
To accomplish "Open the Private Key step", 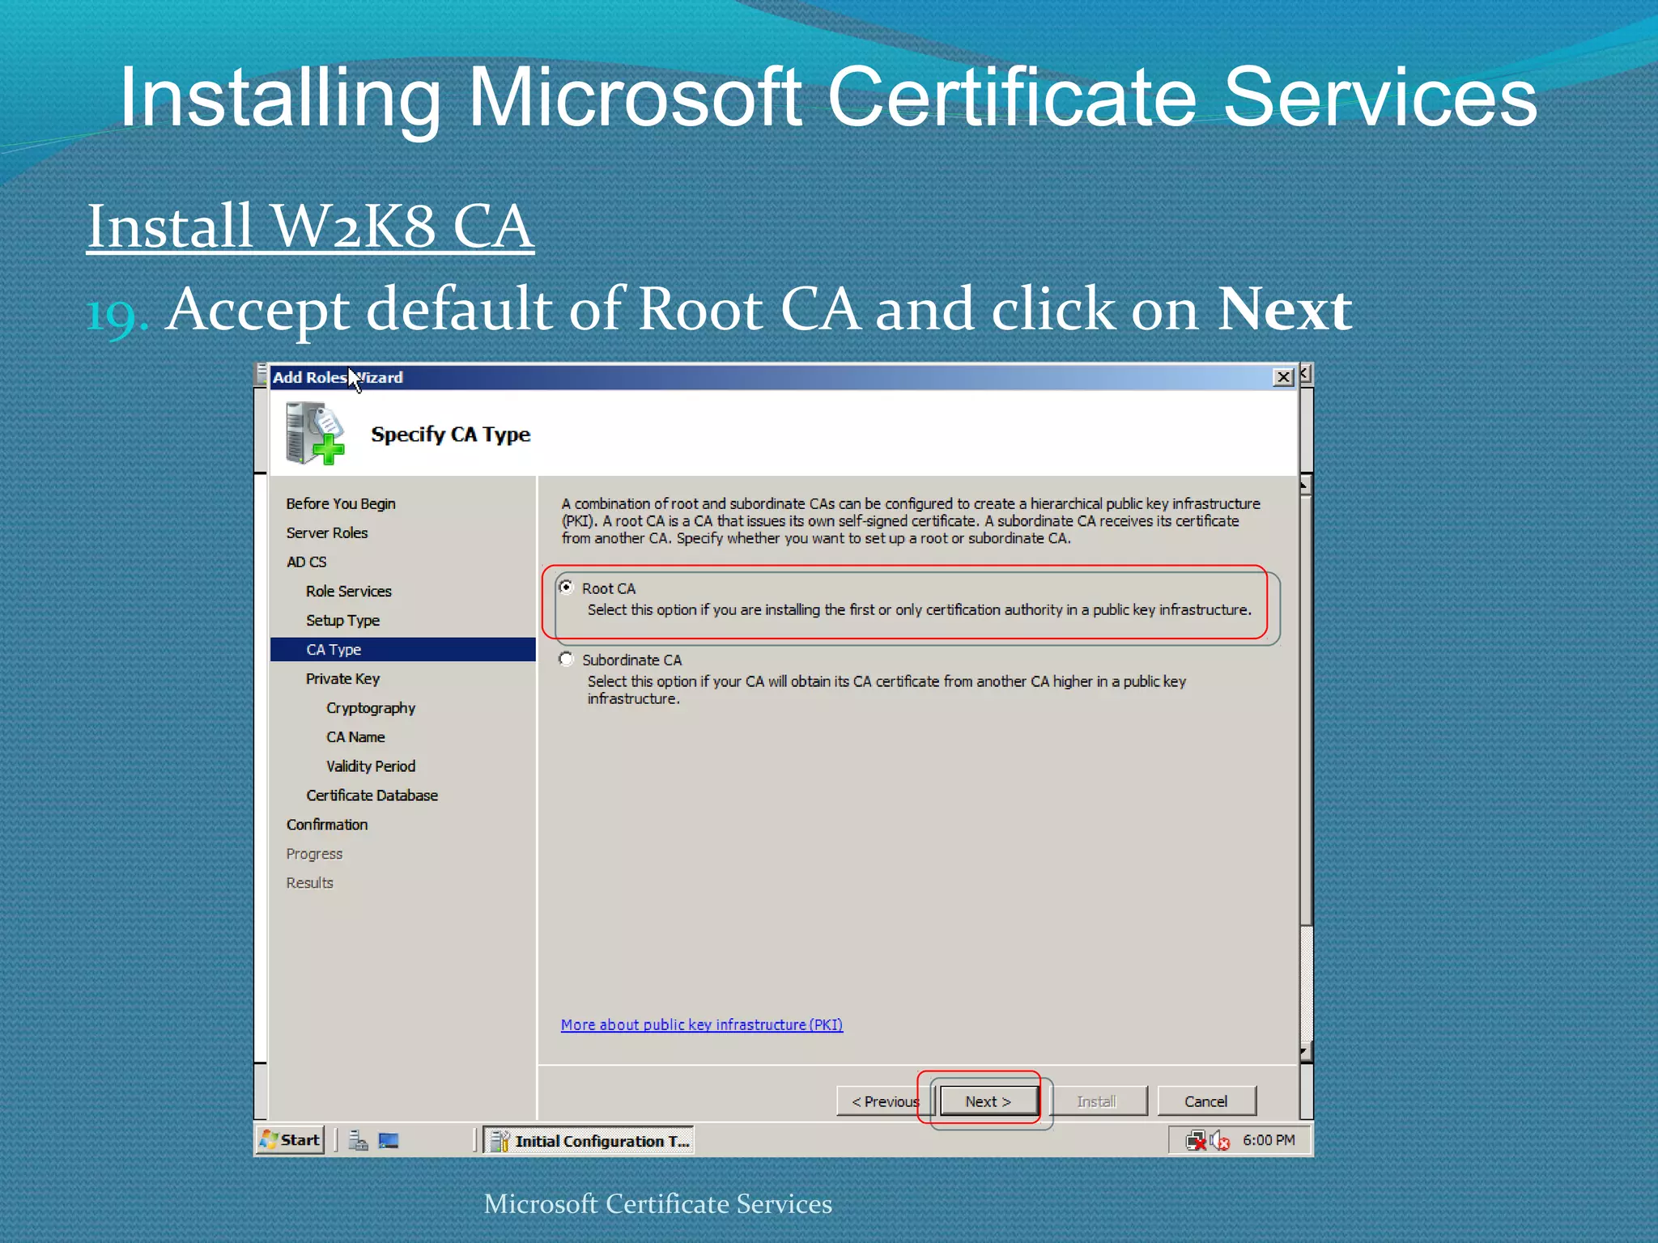I will [x=343, y=678].
